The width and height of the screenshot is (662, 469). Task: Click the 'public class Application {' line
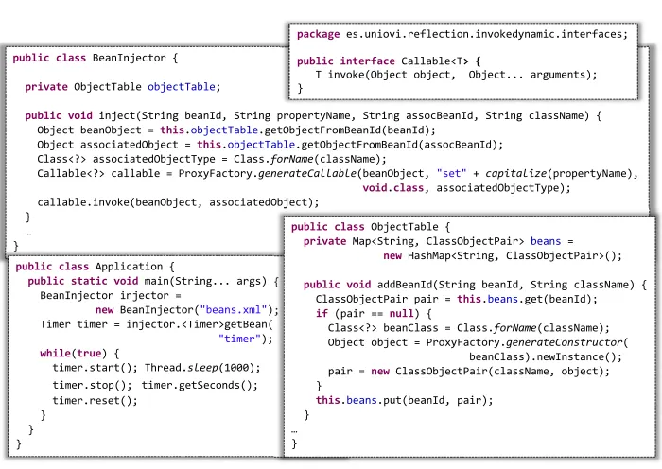coord(95,267)
